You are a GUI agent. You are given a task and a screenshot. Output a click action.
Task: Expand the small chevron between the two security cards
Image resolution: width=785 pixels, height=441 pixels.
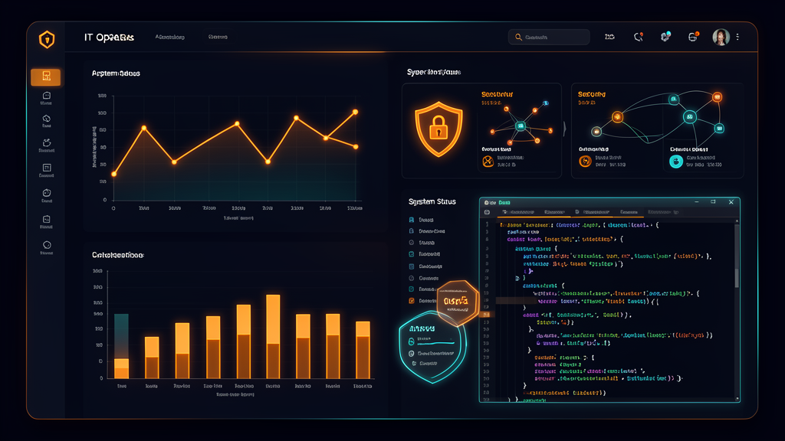[565, 129]
